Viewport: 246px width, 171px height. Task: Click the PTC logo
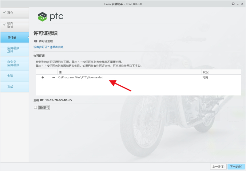coord(51,17)
